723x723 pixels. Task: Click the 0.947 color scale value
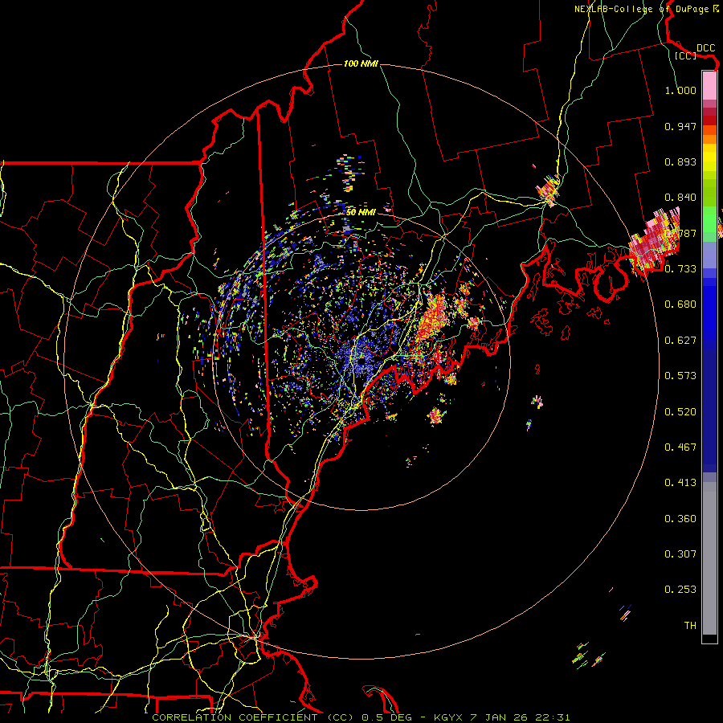pyautogui.click(x=680, y=126)
